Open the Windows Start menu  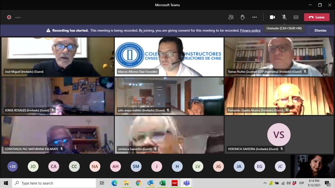[6, 183]
